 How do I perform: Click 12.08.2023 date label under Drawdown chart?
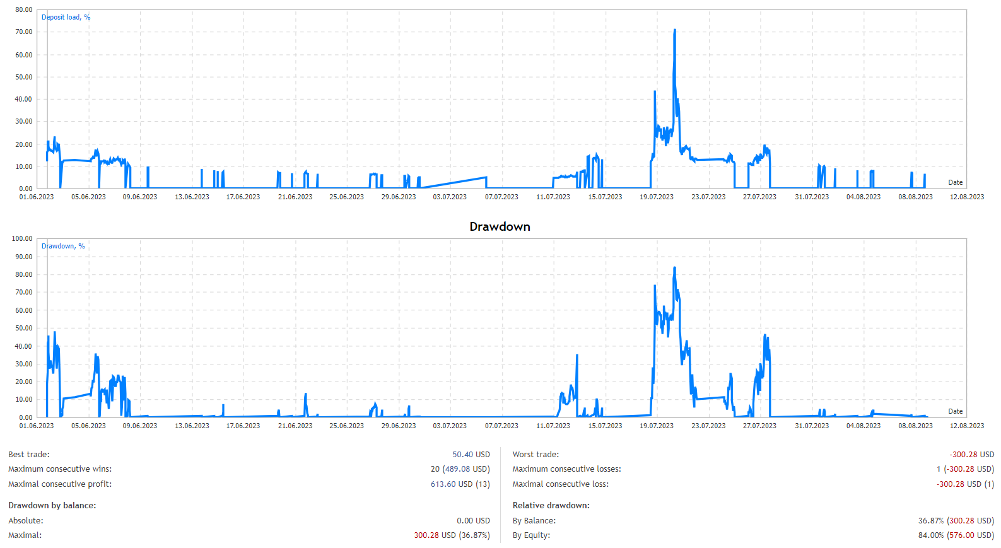point(966,426)
